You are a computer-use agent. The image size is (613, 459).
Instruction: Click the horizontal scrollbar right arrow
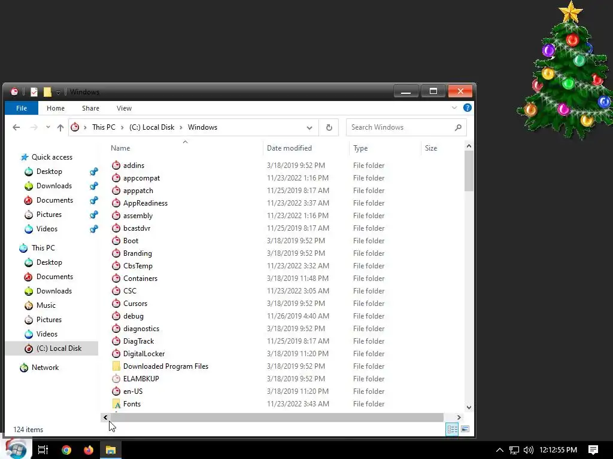pyautogui.click(x=459, y=417)
